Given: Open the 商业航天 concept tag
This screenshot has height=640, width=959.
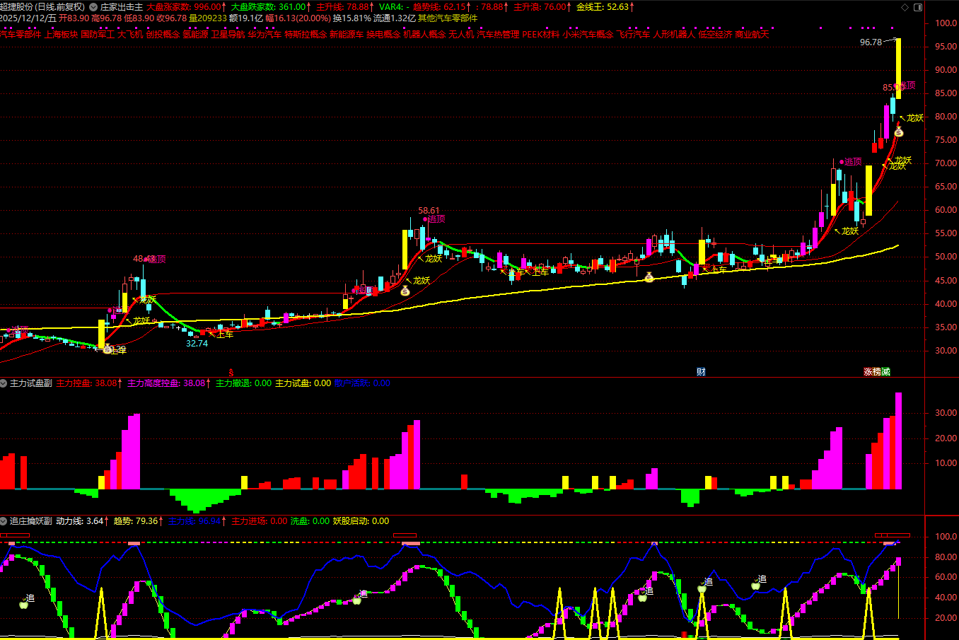Looking at the screenshot, I should pos(752,34).
